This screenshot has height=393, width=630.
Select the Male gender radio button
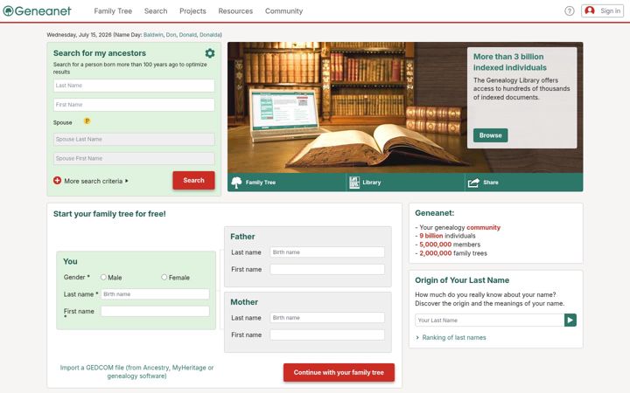103,277
